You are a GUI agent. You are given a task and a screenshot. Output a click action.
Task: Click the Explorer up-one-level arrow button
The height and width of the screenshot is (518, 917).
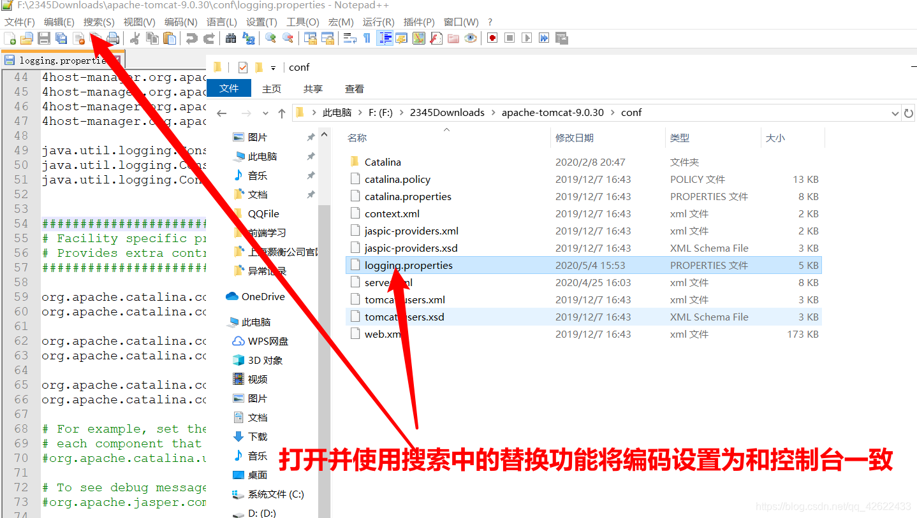click(281, 113)
